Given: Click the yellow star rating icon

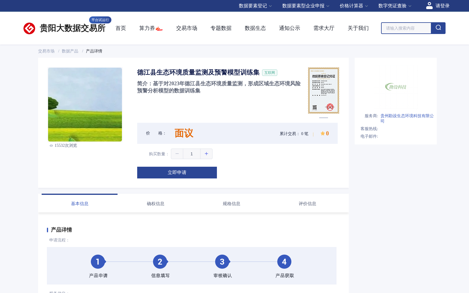Looking at the screenshot, I should click(x=323, y=133).
